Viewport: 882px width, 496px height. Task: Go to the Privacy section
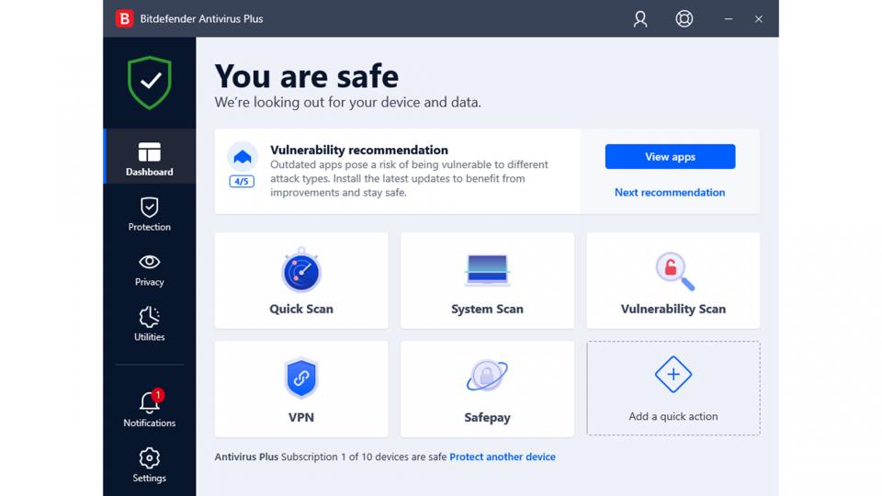click(150, 269)
